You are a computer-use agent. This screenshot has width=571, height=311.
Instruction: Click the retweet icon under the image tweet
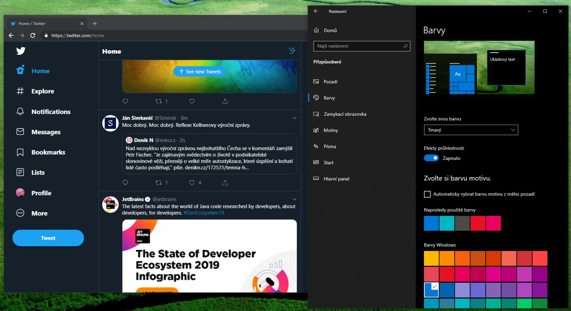[x=159, y=101]
